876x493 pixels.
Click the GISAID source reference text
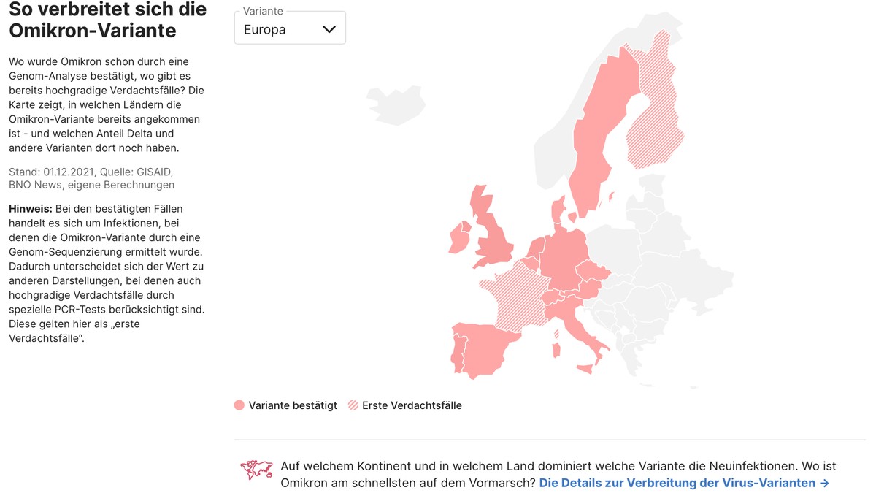pyautogui.click(x=155, y=171)
